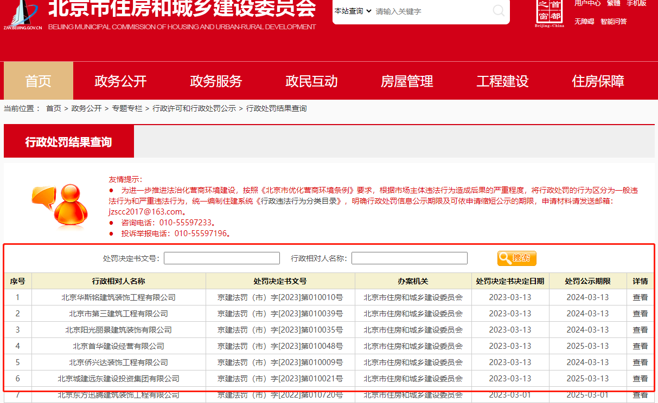Open the 住房保障 navigation menu
The height and width of the screenshot is (403, 658).
click(598, 81)
